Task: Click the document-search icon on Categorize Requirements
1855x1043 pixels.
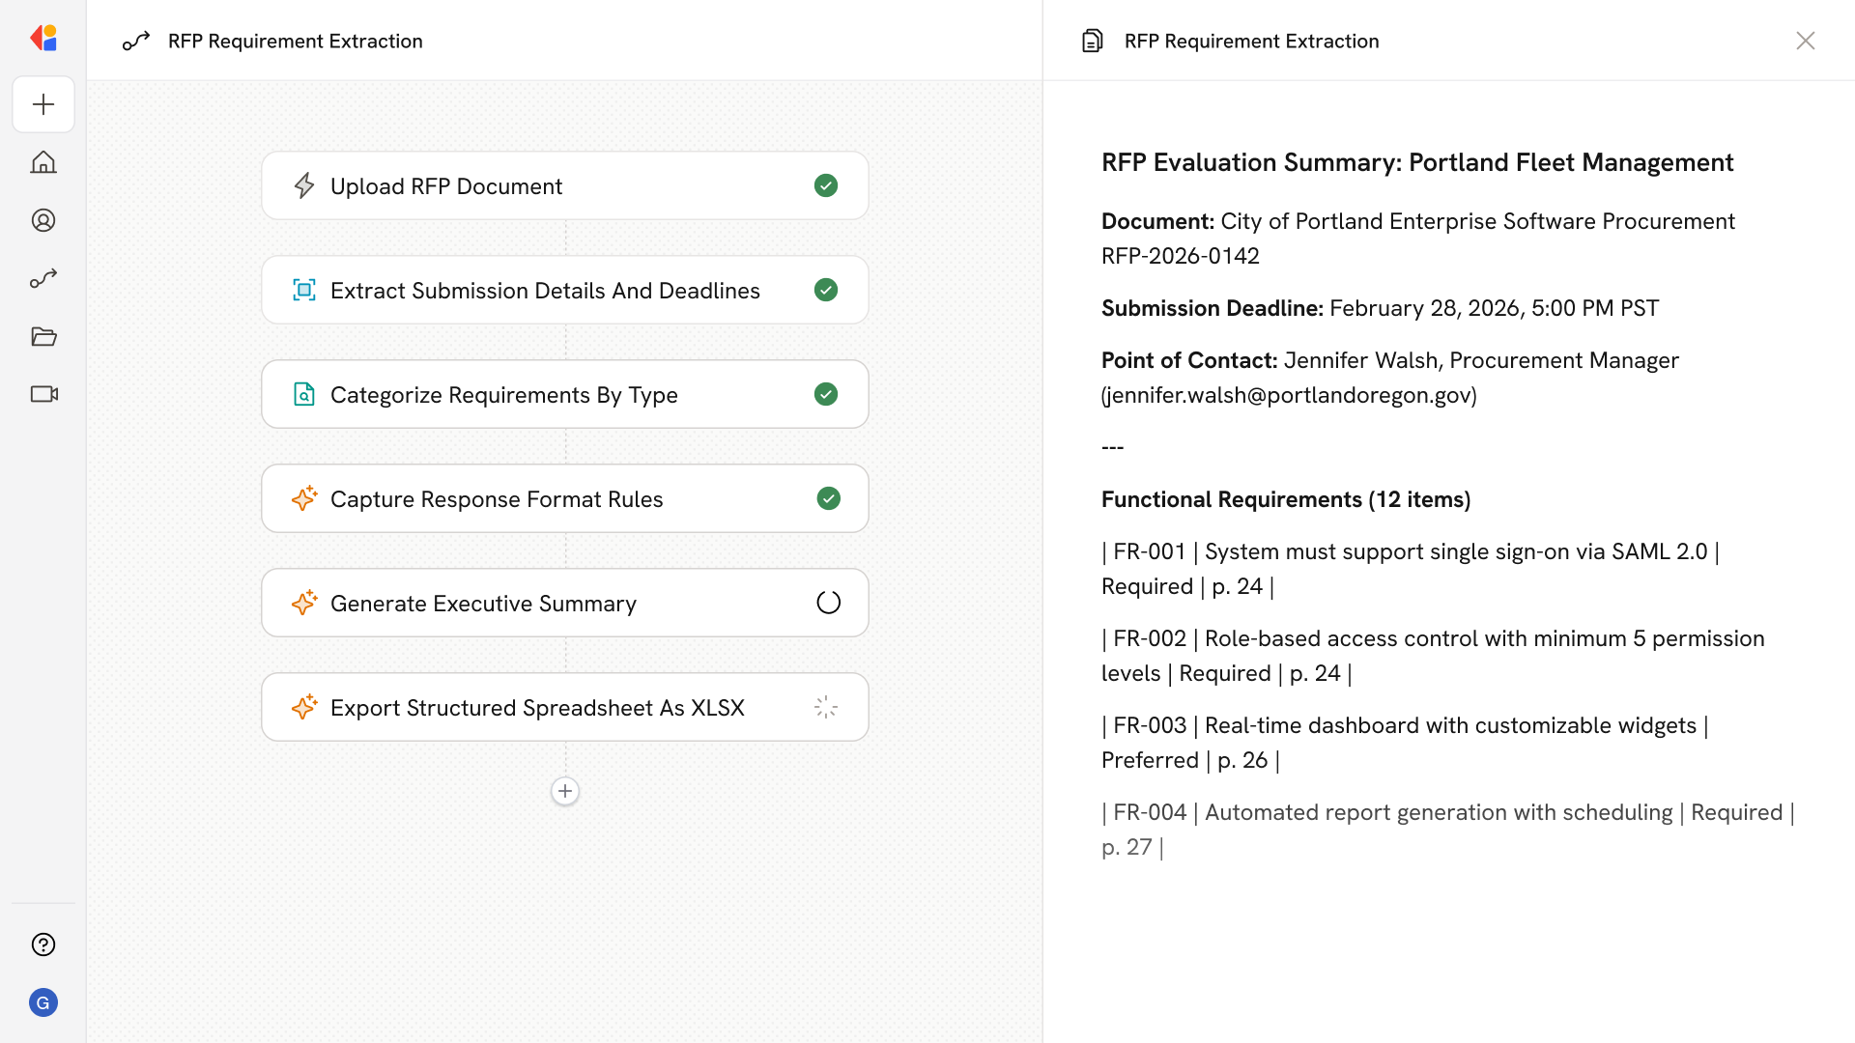Action: tap(304, 394)
